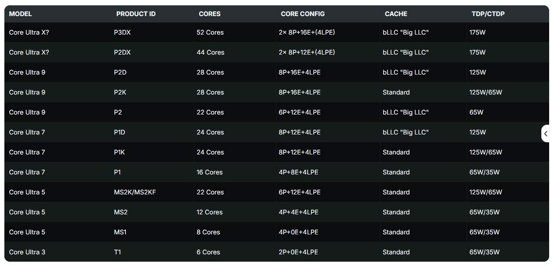Click the Core Ultra 3 model cell
Viewport: 554px width, 267px height.
(27, 252)
